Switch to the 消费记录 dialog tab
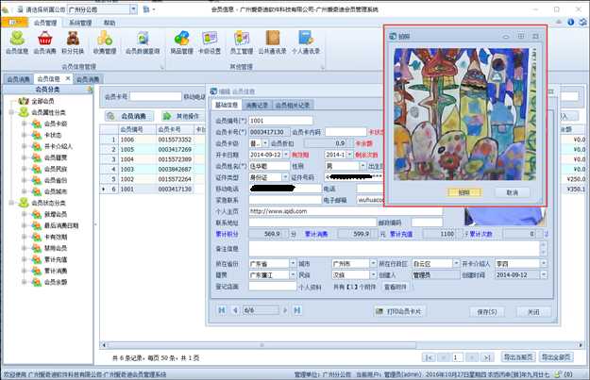 point(257,105)
